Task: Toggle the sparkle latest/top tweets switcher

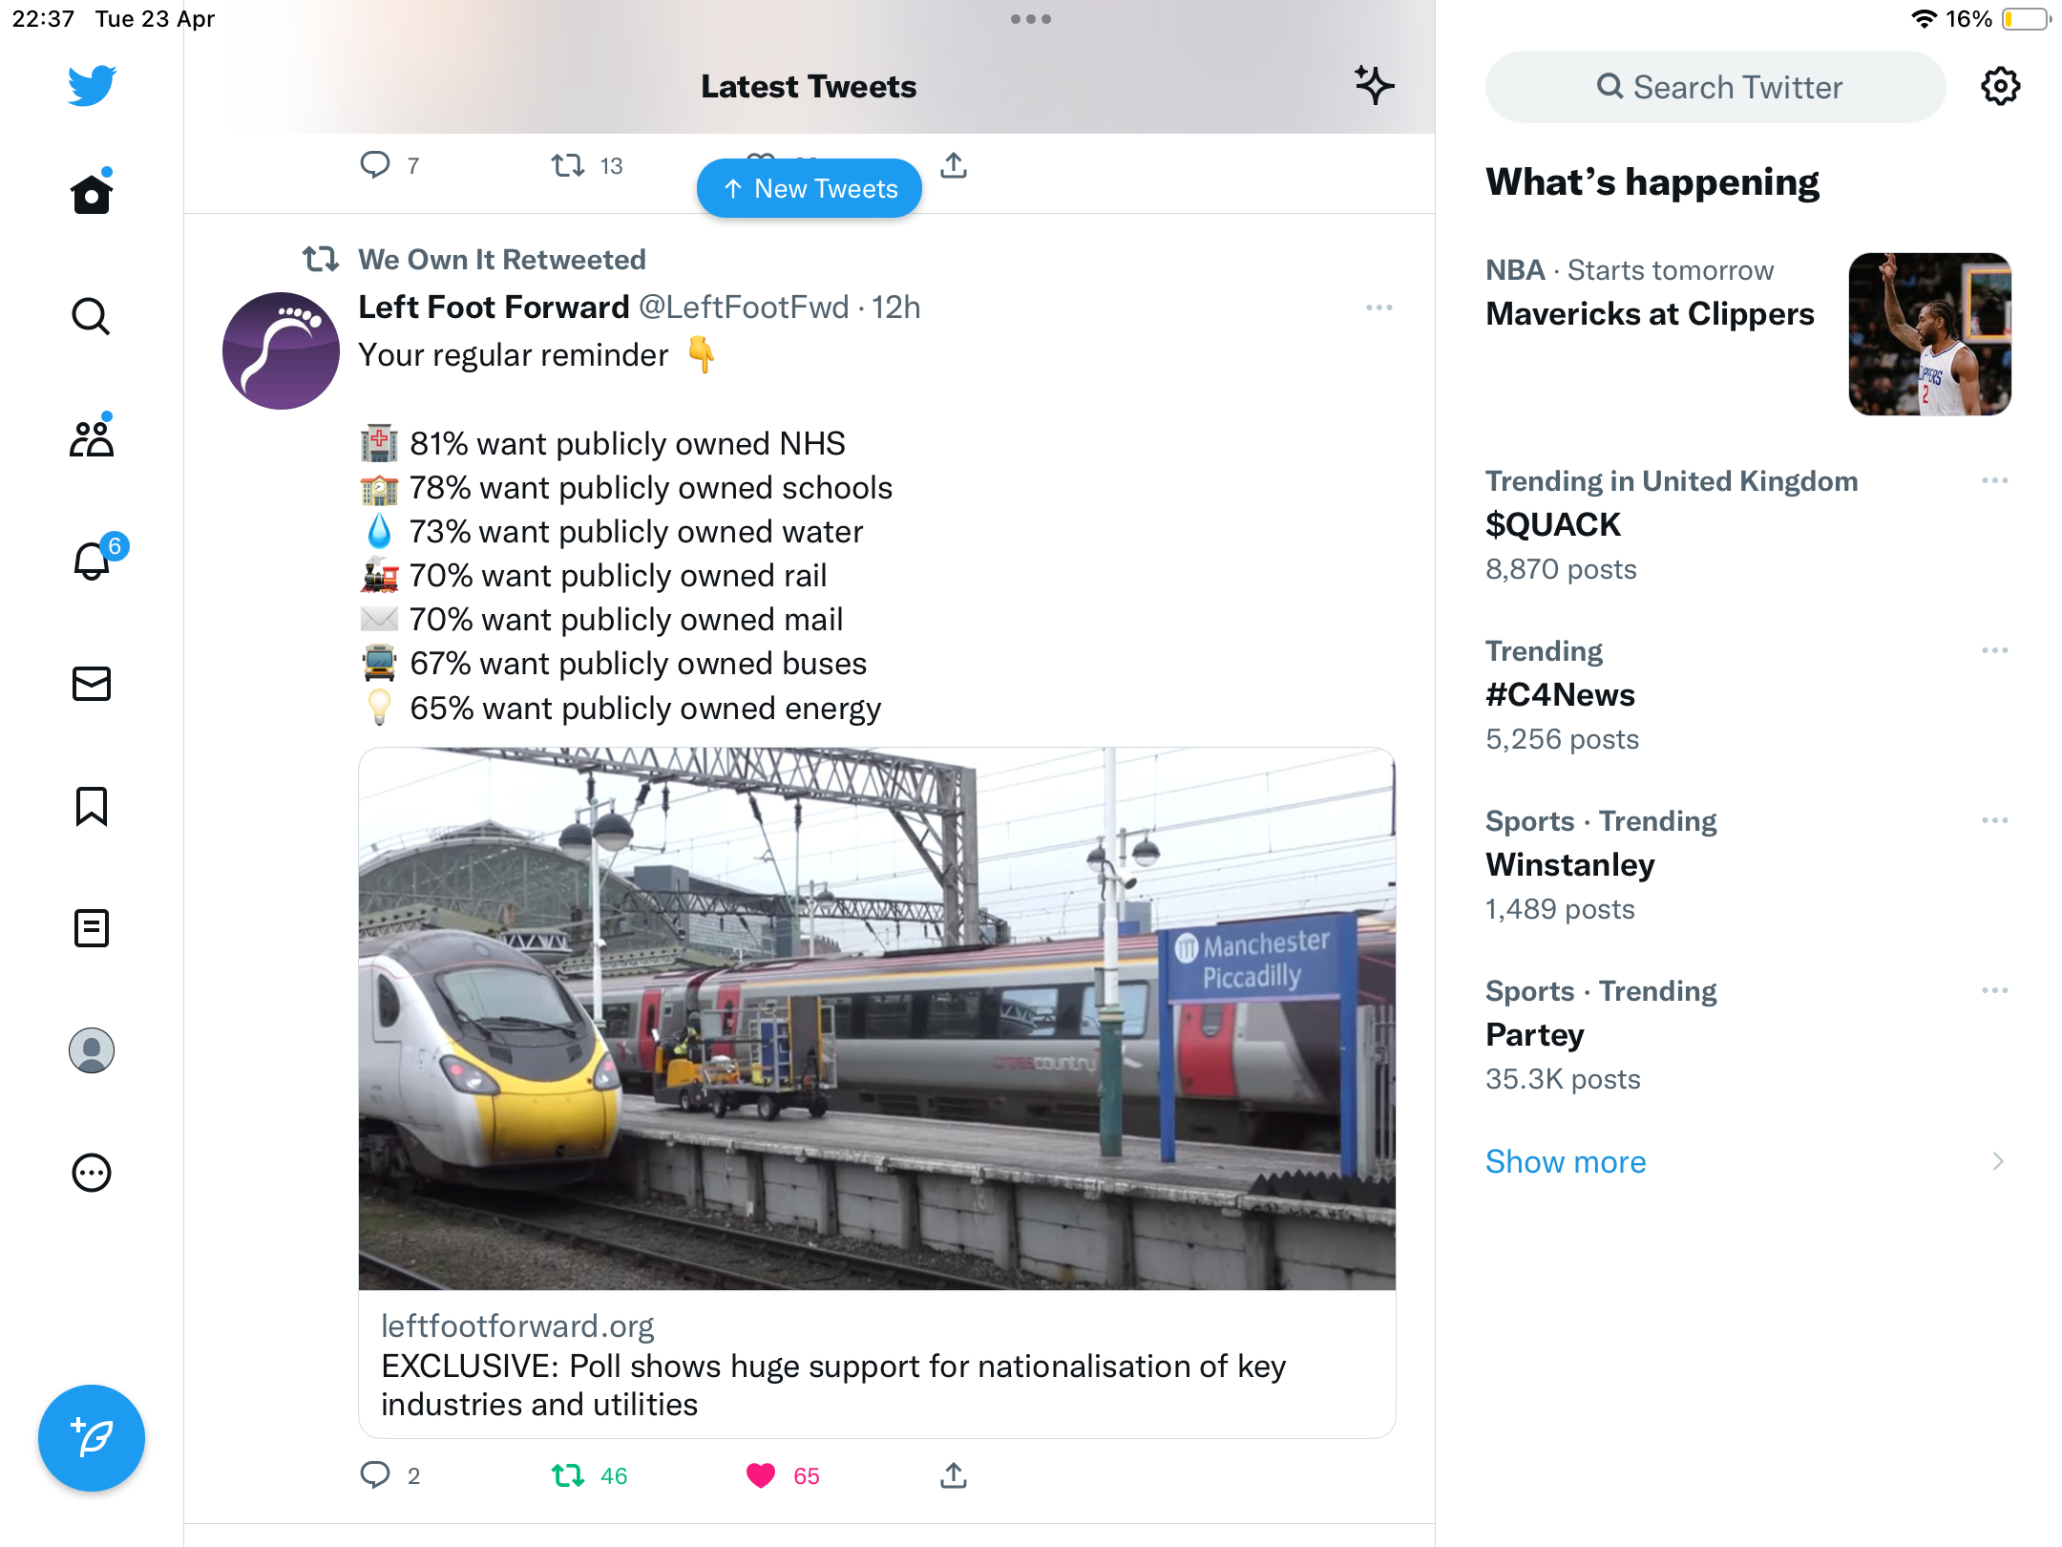Action: (1374, 86)
